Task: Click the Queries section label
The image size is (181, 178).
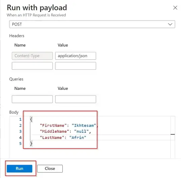Action: click(16, 79)
